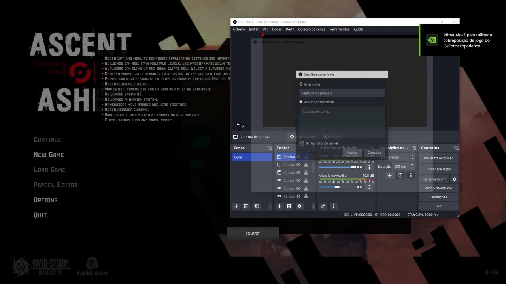506x284 pixels.
Task: Open advanced audio properties gears icon
Action: click(x=323, y=206)
